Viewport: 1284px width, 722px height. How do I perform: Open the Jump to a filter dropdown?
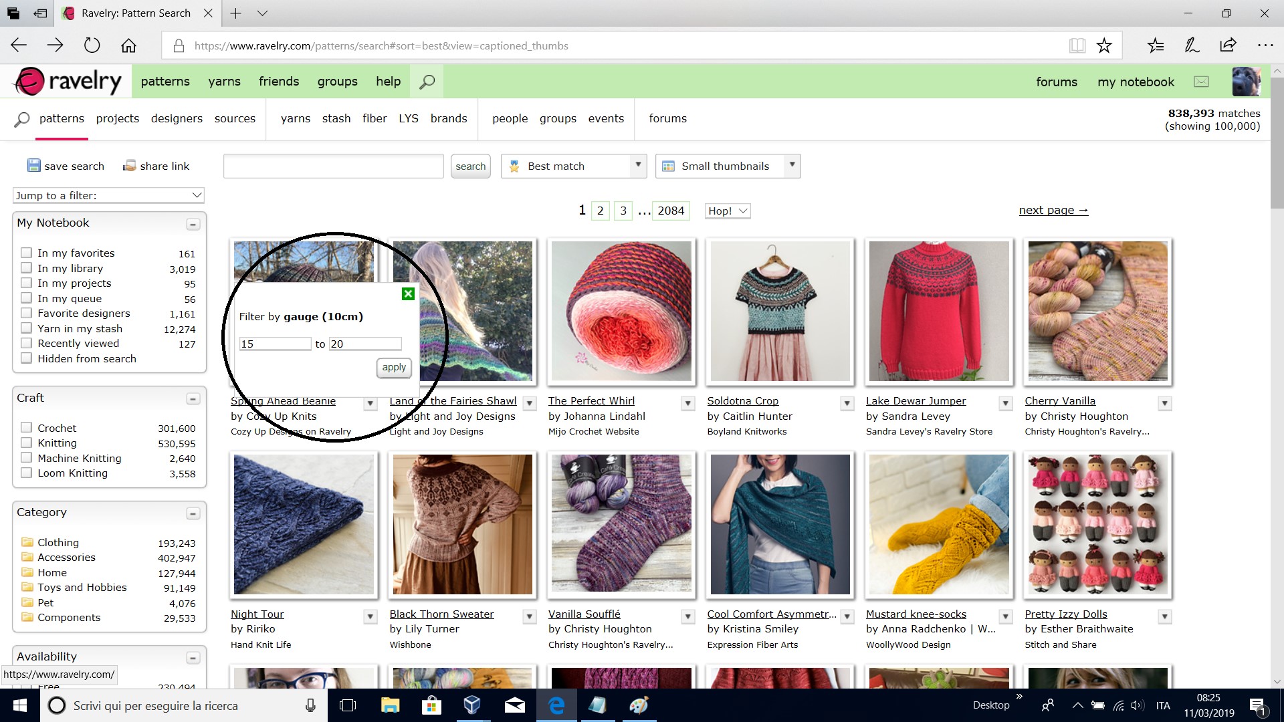pyautogui.click(x=108, y=195)
